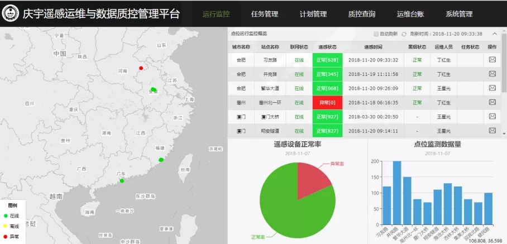Go to 运维台账 section

(x=410, y=14)
